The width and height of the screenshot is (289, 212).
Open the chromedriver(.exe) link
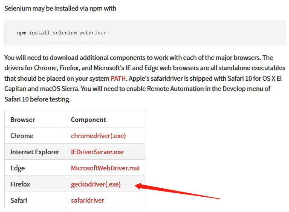point(98,136)
